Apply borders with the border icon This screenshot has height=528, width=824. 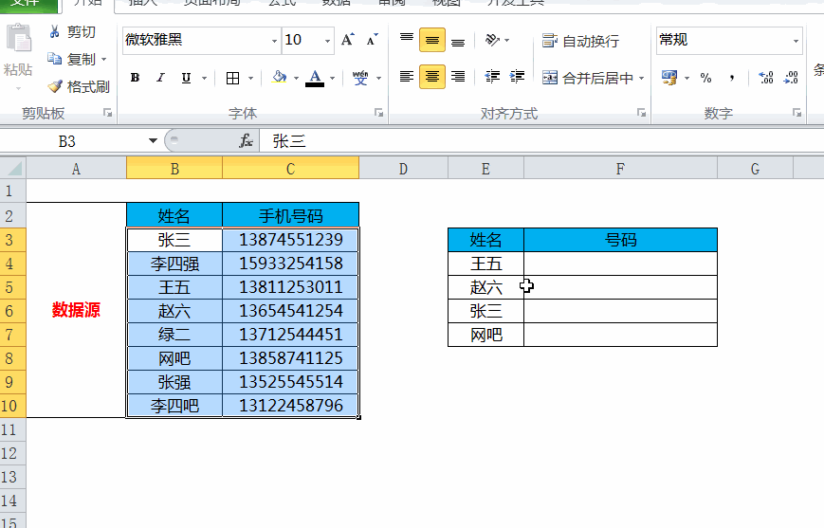(x=232, y=79)
